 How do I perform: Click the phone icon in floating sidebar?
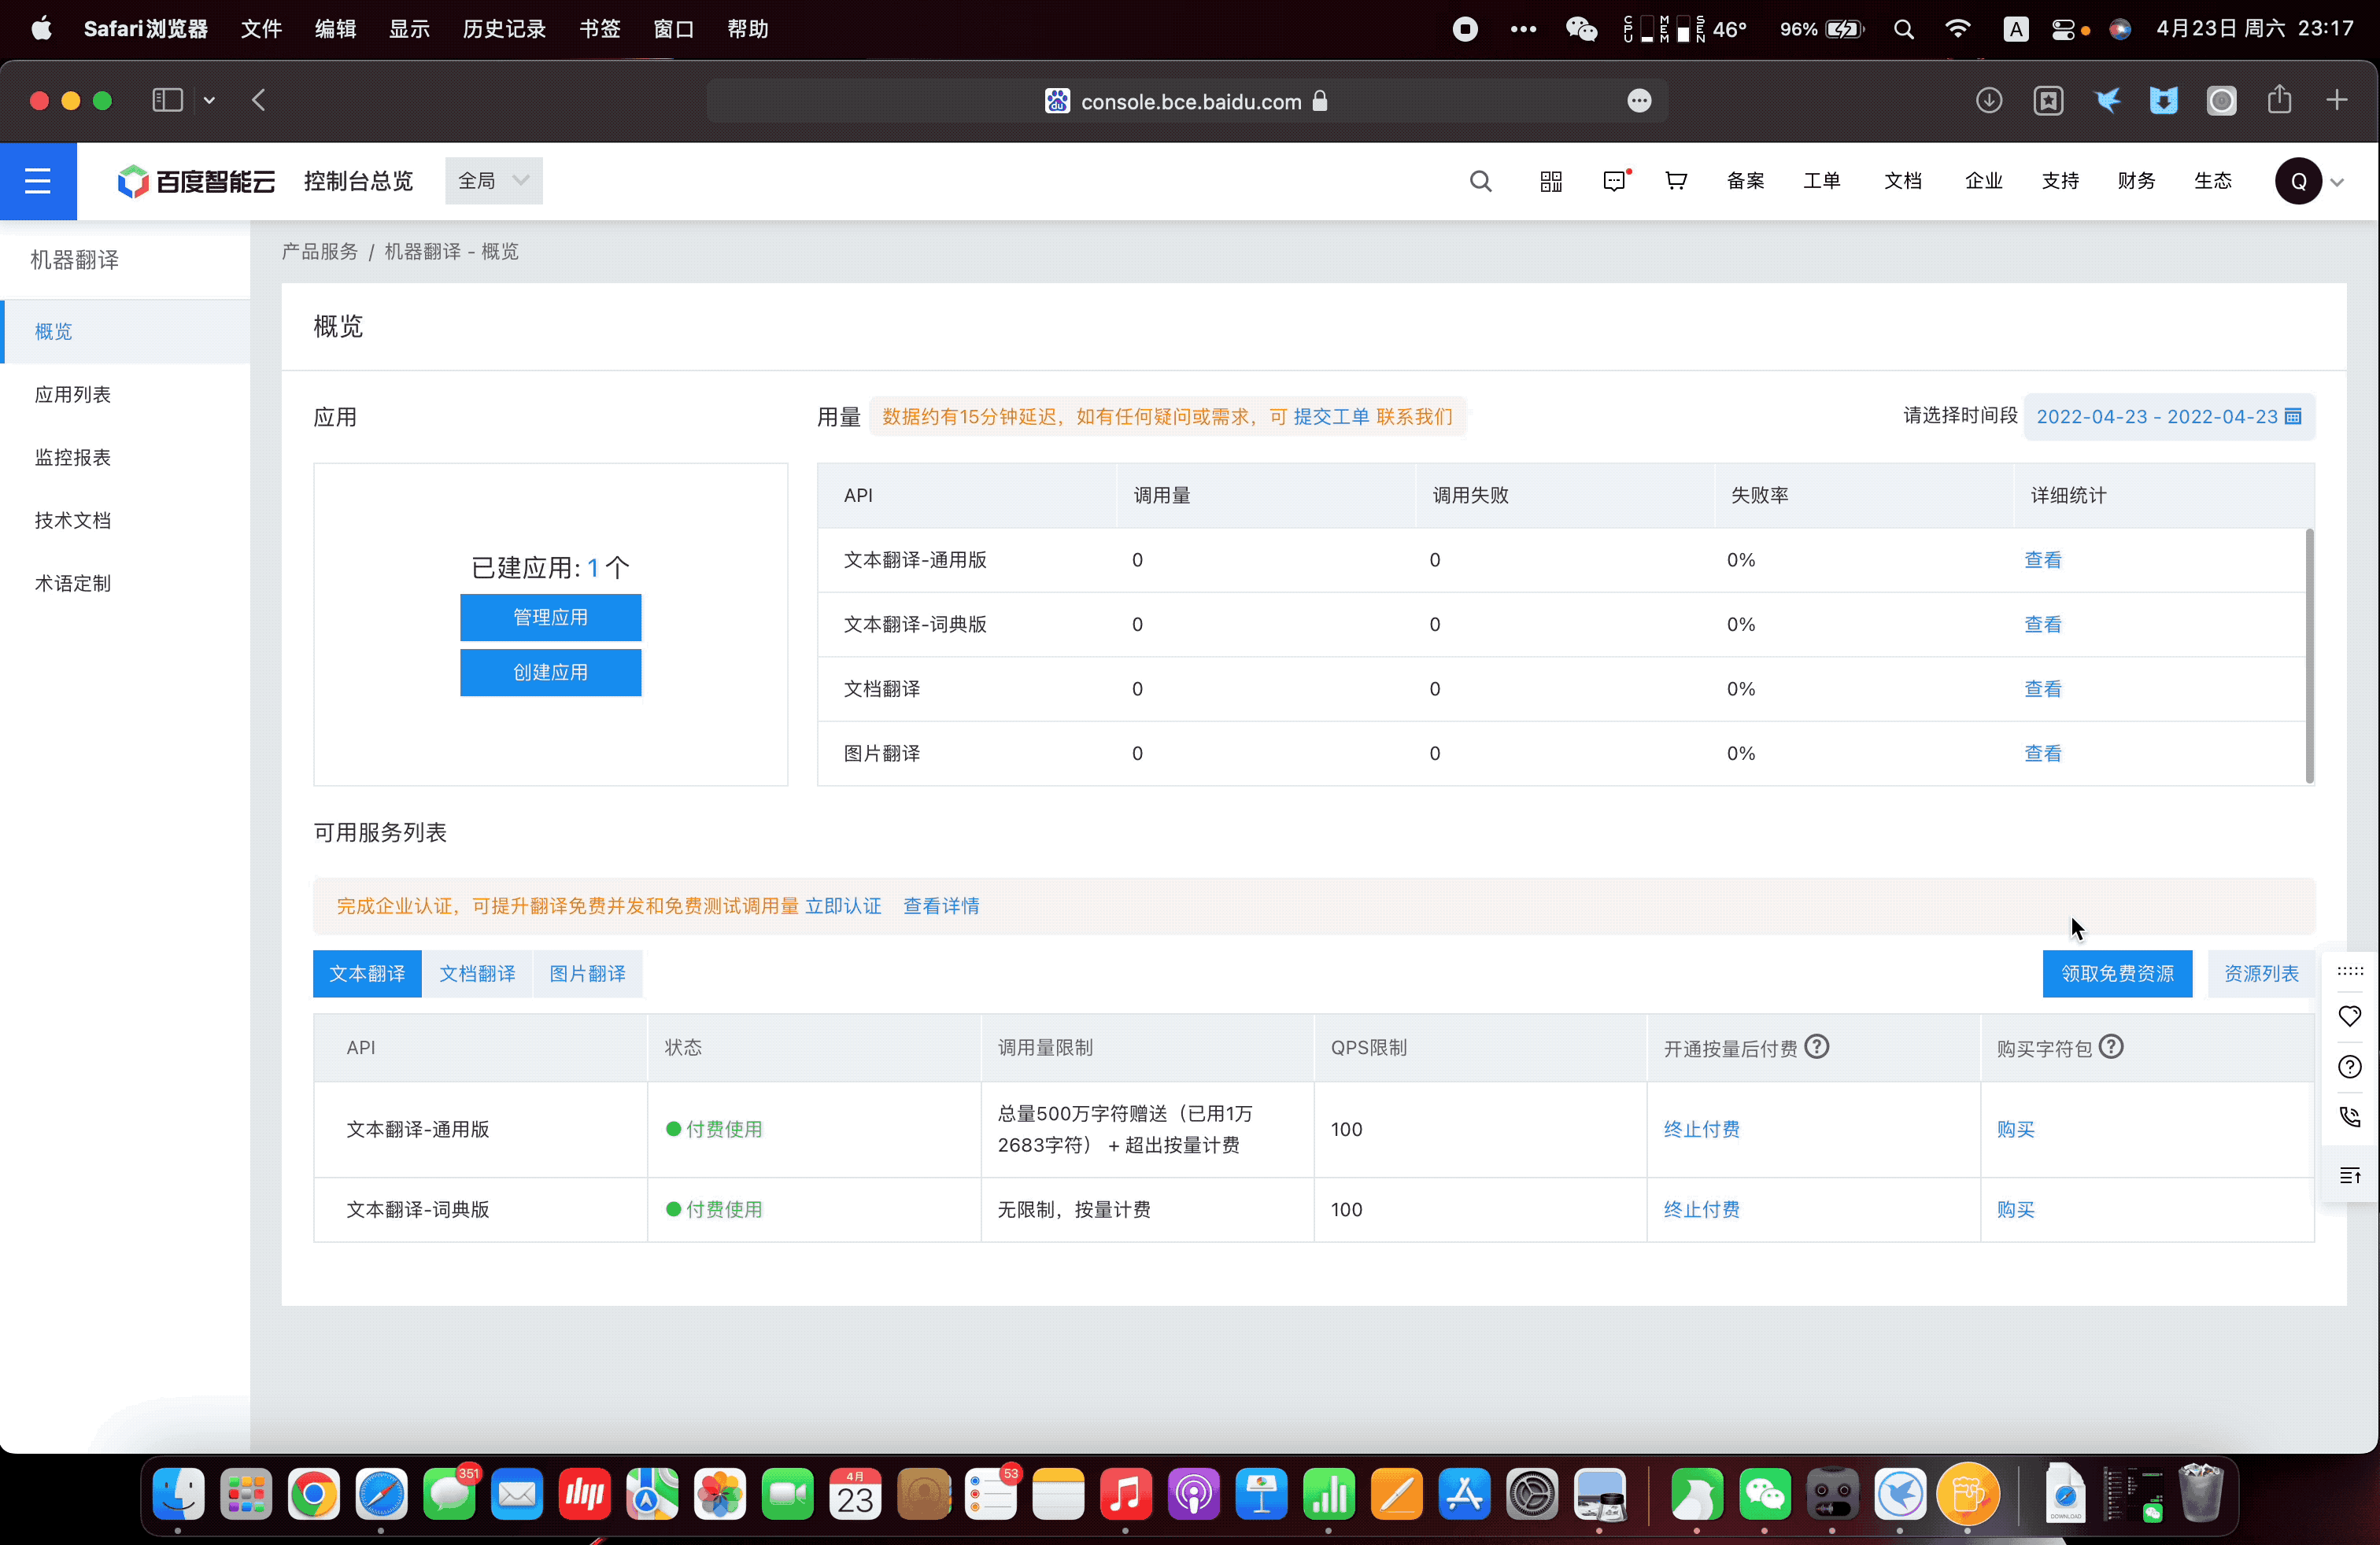point(2350,1117)
